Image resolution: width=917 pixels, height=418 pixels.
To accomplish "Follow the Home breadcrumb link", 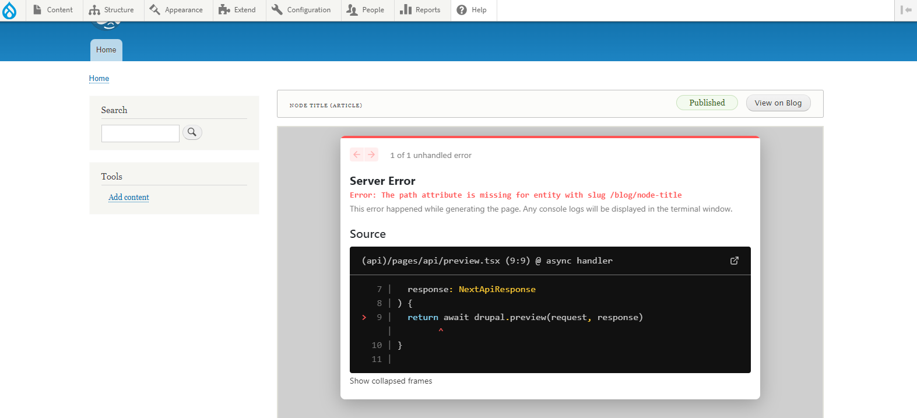I will [x=99, y=78].
